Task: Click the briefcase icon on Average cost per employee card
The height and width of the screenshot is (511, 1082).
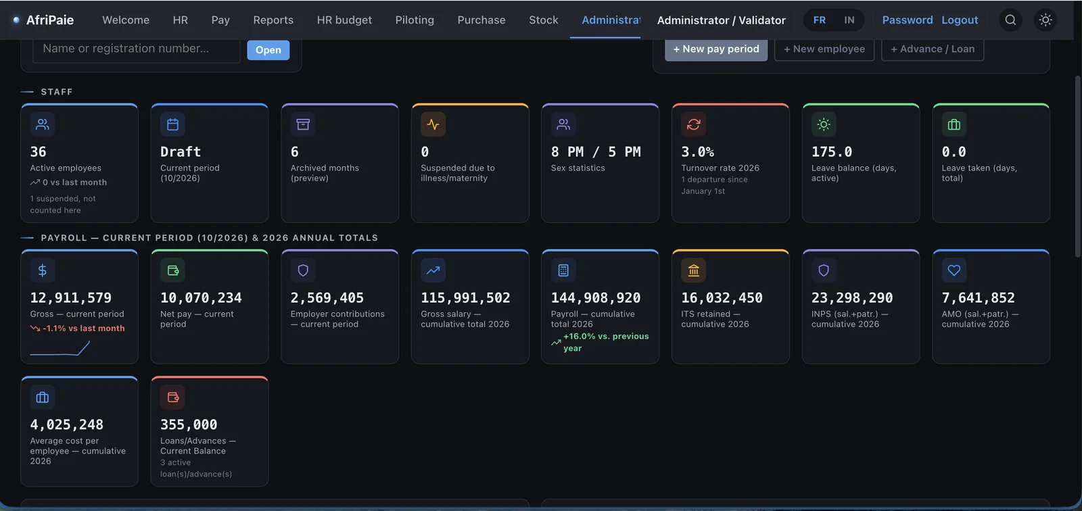Action: click(43, 397)
